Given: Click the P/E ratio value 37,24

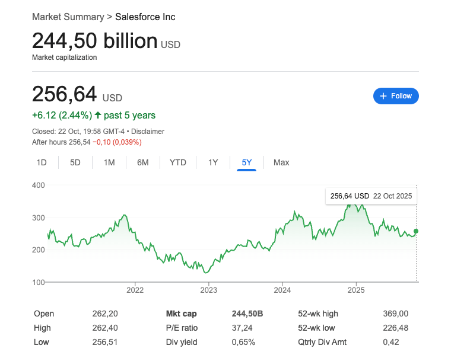Looking at the screenshot, I should point(242,328).
